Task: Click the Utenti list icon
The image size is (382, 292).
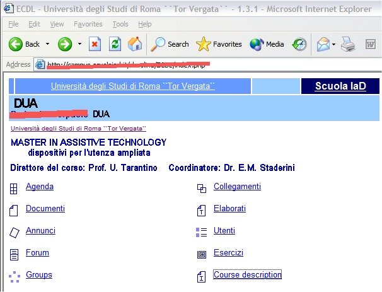Action: (x=202, y=232)
